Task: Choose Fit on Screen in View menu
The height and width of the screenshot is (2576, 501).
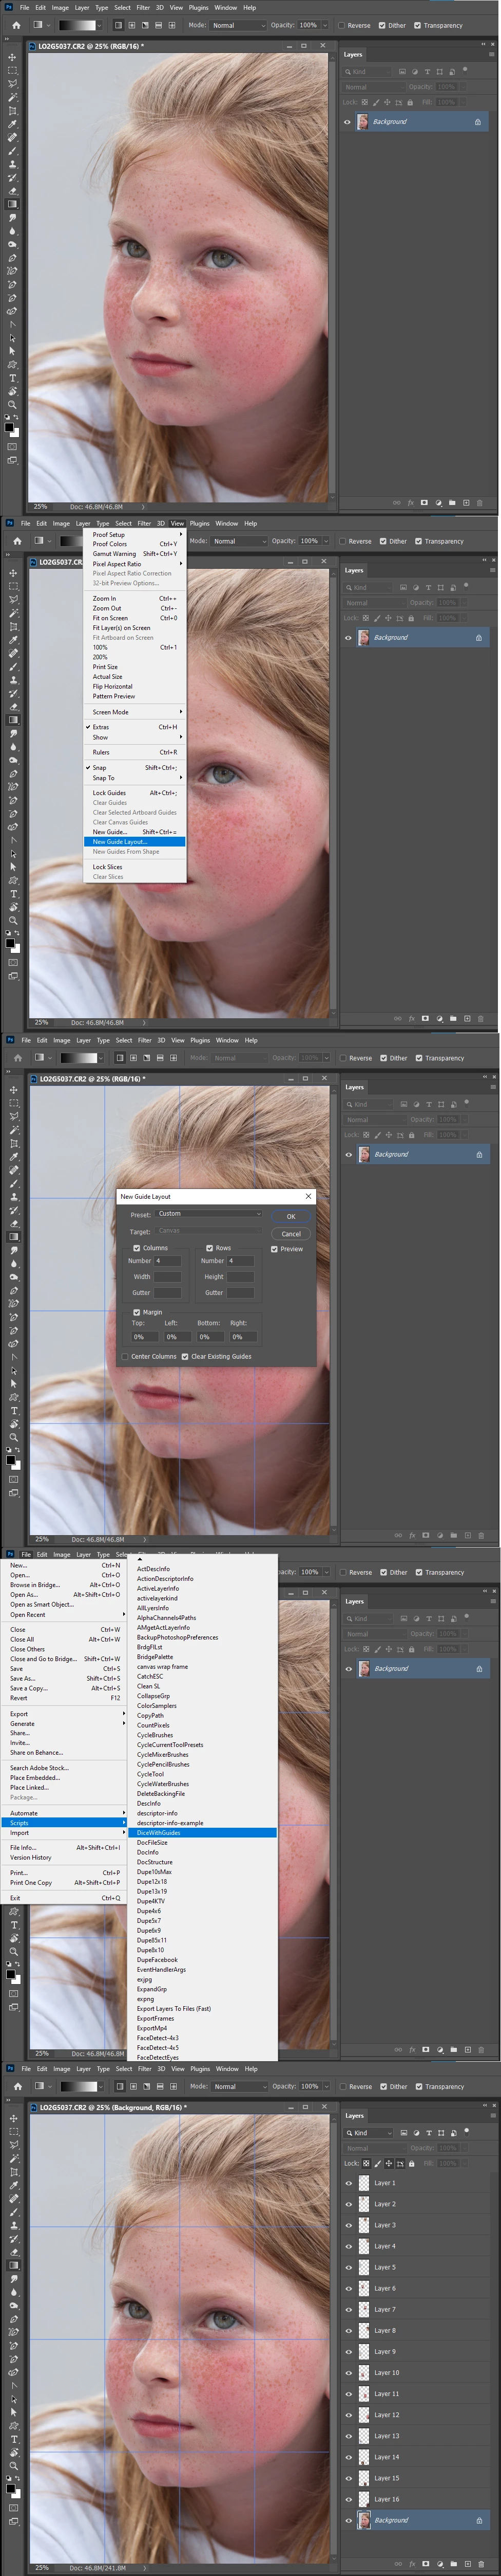Action: click(134, 618)
